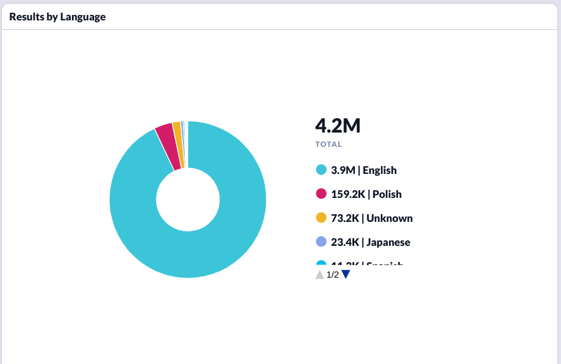This screenshot has width=561, height=364.
Task: Click the yellow Unknown slice of the donut
Action: pos(178,145)
